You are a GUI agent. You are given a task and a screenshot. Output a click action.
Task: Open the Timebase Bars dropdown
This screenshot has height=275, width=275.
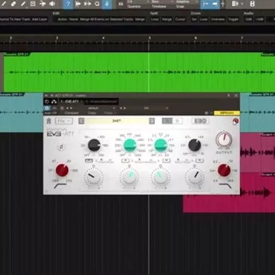162,2
